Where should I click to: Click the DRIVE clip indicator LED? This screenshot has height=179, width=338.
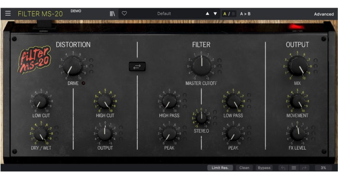tap(83, 83)
